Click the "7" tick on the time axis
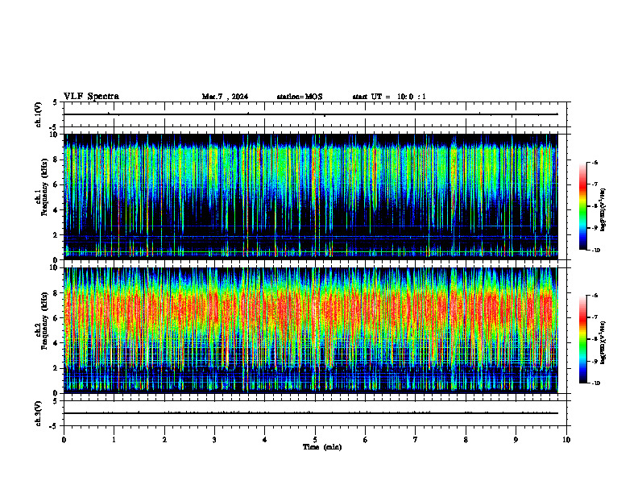 point(416,440)
